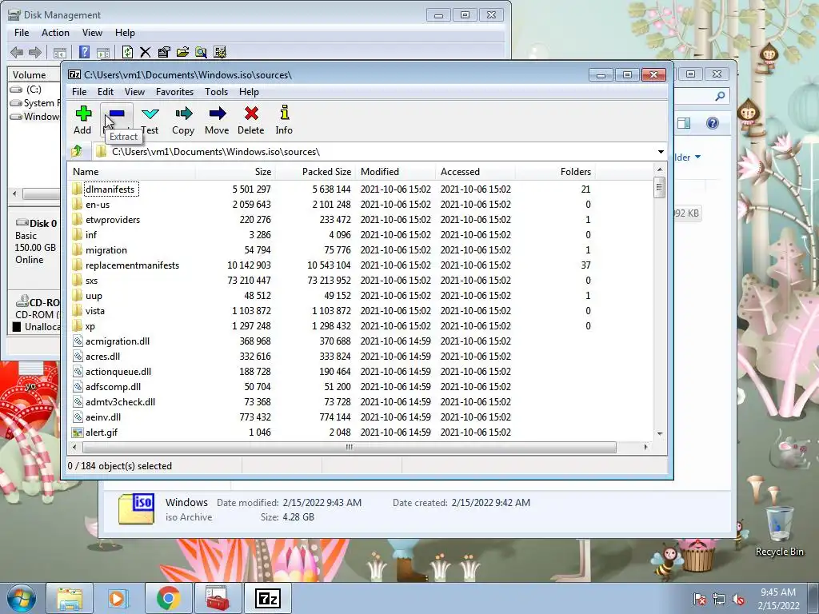The width and height of the screenshot is (819, 614).
Task: Select the etwproviders folder
Action: coord(113,220)
